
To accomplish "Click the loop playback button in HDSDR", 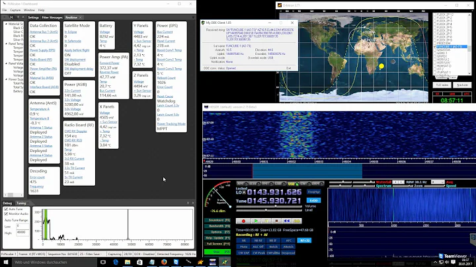I will coord(297,221).
